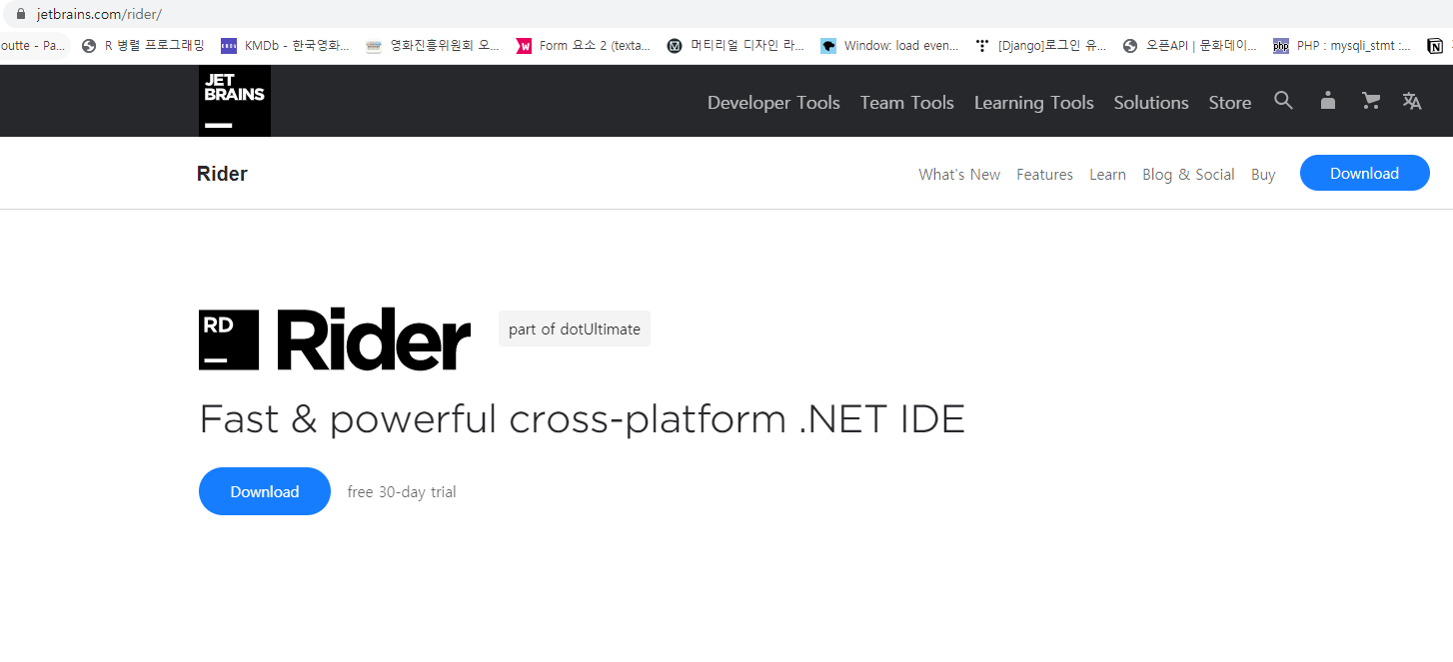Open the 'PHP : mysqli_stmt' bookmark
The height and width of the screenshot is (662, 1453).
point(1342,45)
